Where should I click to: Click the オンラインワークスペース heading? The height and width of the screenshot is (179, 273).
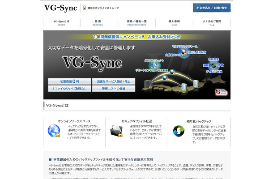click(74, 121)
